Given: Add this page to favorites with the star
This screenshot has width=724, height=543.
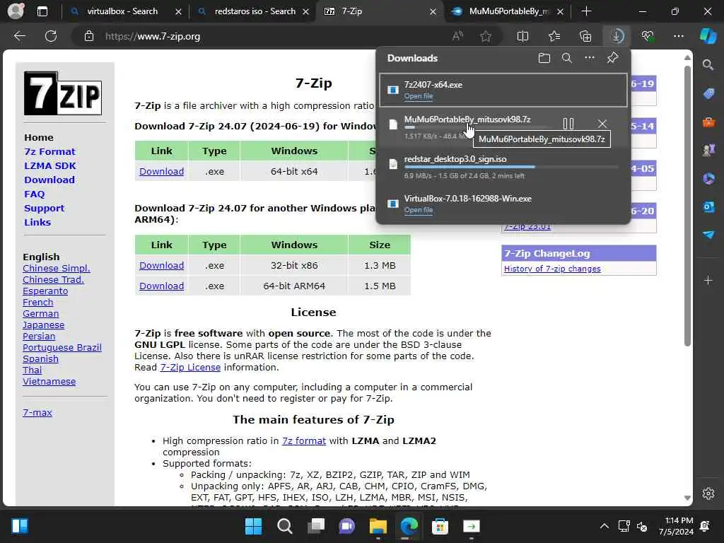Looking at the screenshot, I should click(x=485, y=36).
